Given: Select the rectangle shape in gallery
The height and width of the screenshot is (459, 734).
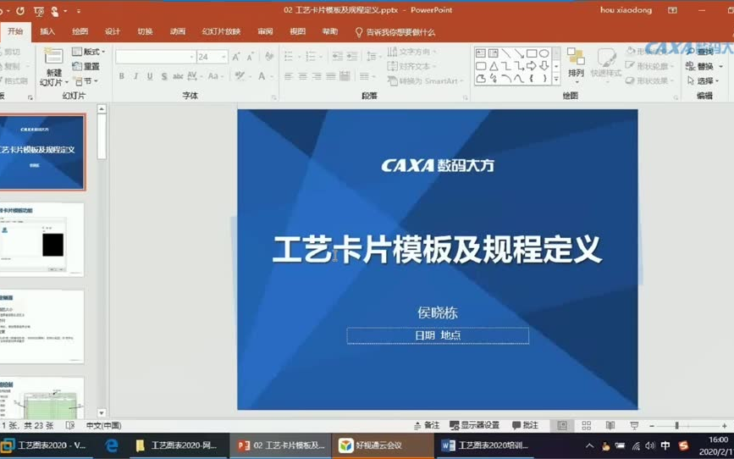Looking at the screenshot, I should coord(532,53).
